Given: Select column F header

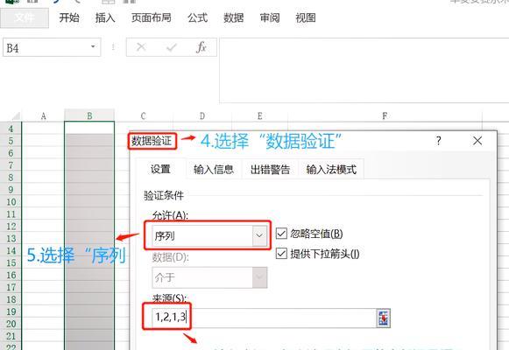Looking at the screenshot, I should point(385,115).
